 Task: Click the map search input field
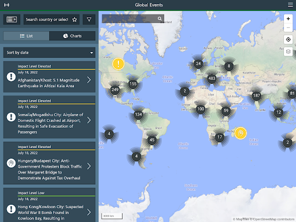click(x=129, y=18)
